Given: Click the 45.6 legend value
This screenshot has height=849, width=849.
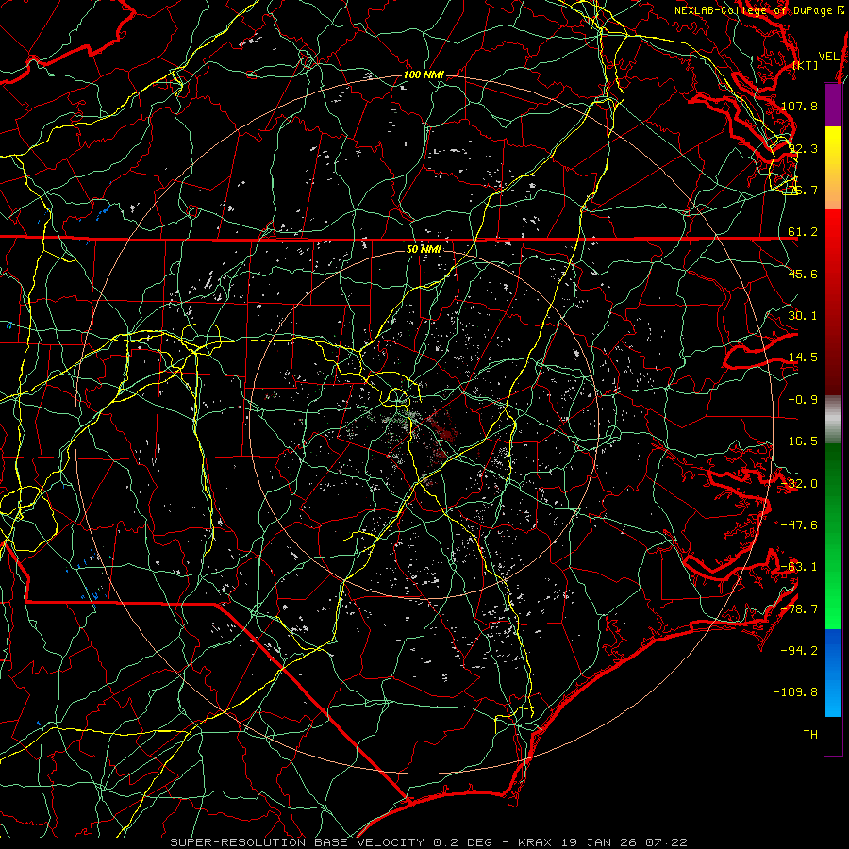Looking at the screenshot, I should click(x=803, y=274).
